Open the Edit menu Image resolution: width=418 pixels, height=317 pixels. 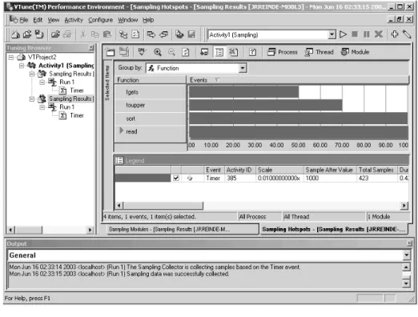(38, 20)
